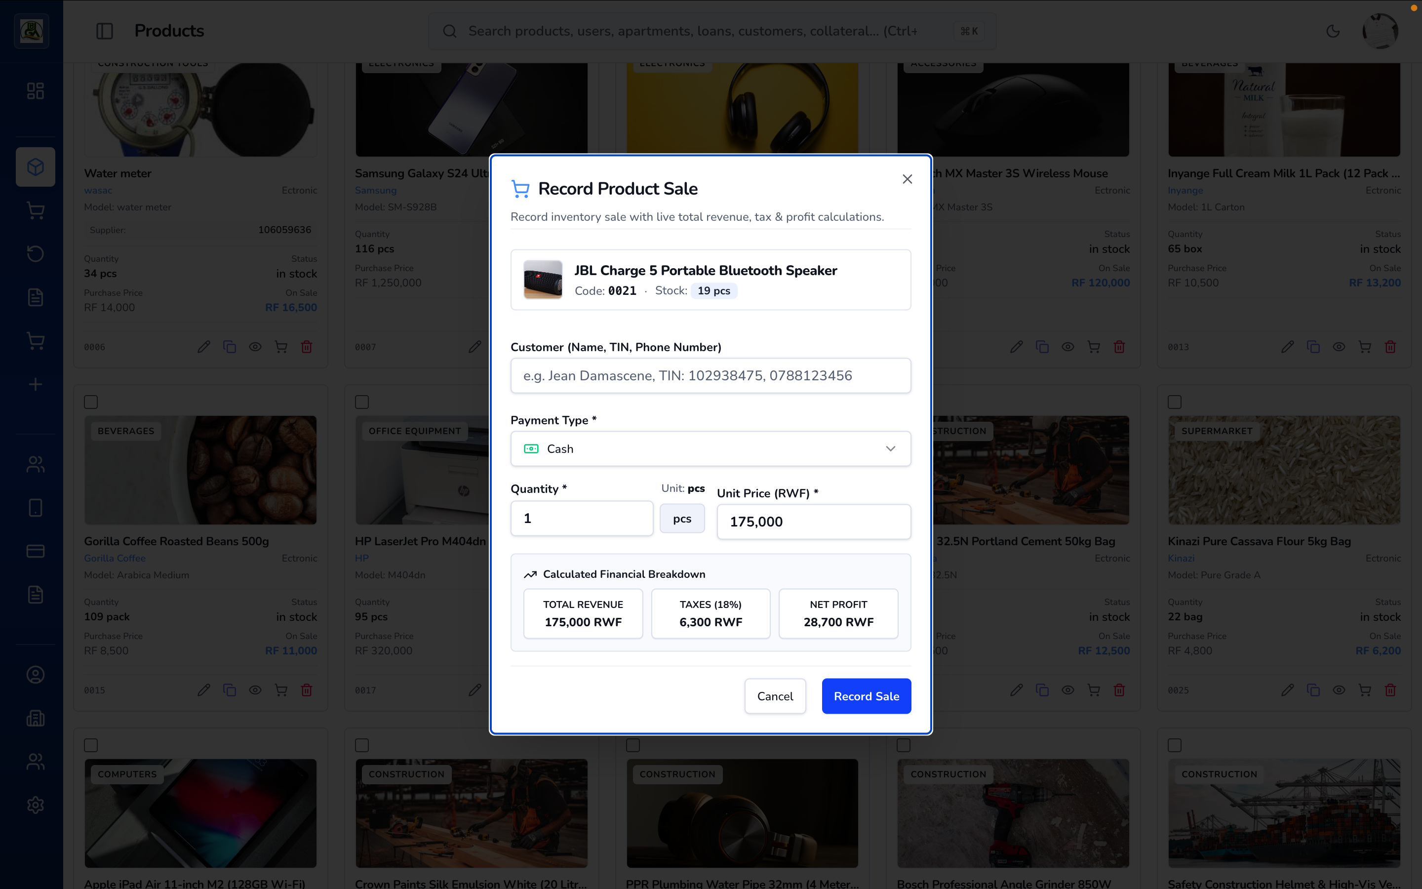Open the wasac brand link
The image size is (1422, 889).
(98, 191)
